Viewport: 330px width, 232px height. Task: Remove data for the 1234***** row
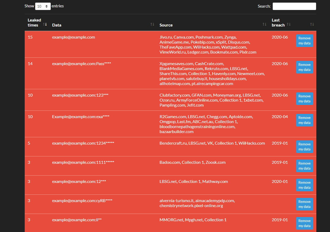(x=305, y=147)
